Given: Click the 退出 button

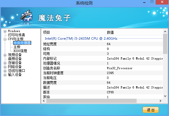Looking at the screenshot, I should click(x=151, y=110).
